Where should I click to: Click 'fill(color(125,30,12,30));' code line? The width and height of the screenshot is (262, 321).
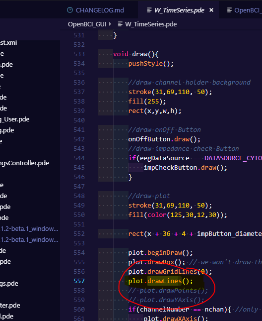(178, 215)
